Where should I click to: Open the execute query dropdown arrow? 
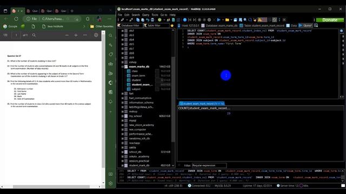click(223, 20)
